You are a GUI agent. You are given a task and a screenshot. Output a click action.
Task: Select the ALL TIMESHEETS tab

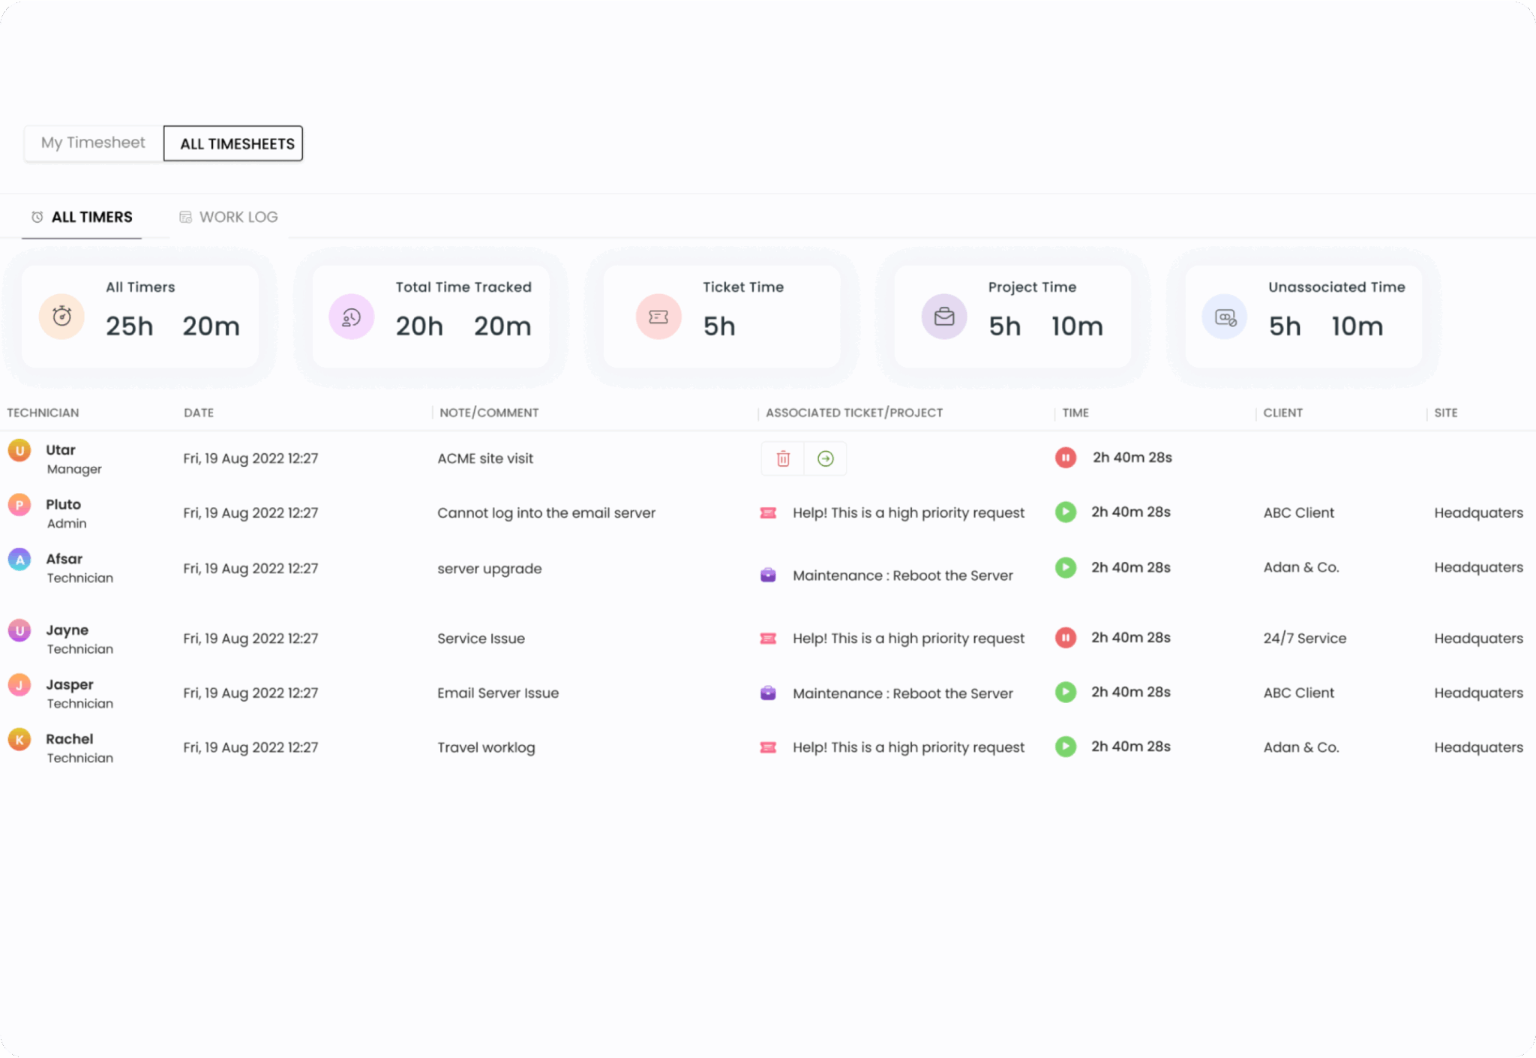click(233, 143)
